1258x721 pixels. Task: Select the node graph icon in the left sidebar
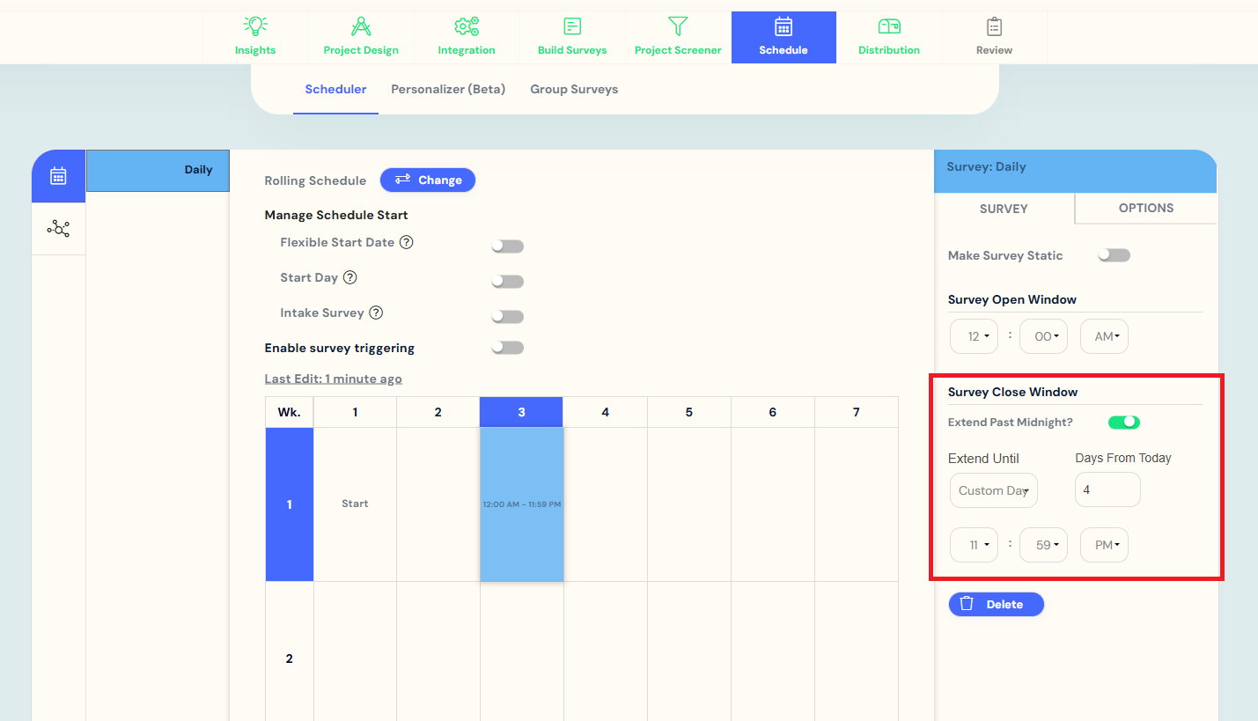click(x=58, y=229)
